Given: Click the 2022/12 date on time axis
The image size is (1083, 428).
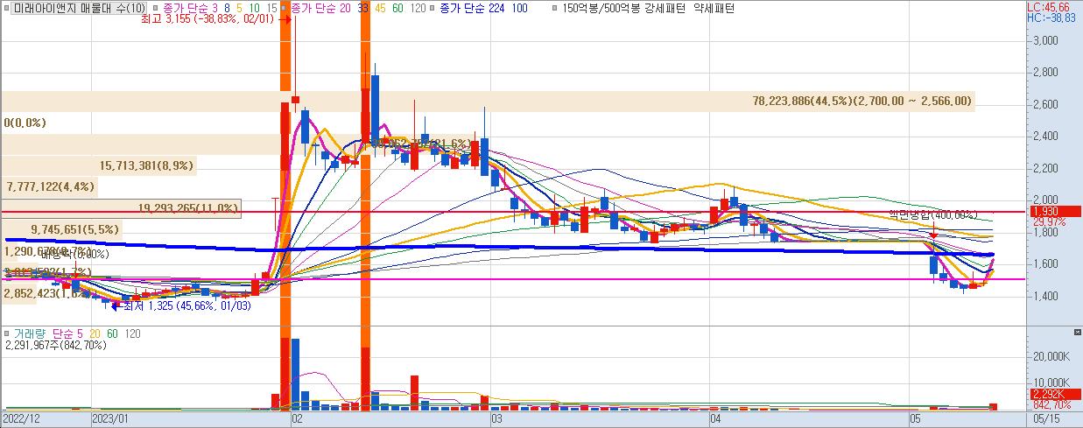Looking at the screenshot, I should (20, 420).
